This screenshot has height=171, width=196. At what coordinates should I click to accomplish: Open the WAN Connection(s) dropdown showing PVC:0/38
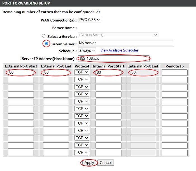click(x=89, y=20)
